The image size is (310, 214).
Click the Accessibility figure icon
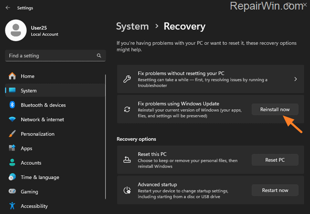pos(12,206)
